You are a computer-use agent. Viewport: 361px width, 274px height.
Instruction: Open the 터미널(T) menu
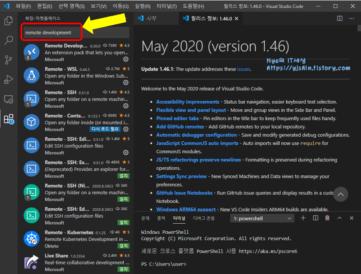(x=167, y=6)
